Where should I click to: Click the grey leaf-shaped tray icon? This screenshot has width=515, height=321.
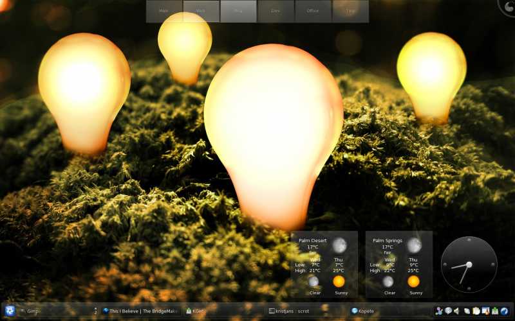pyautogui.click(x=467, y=311)
